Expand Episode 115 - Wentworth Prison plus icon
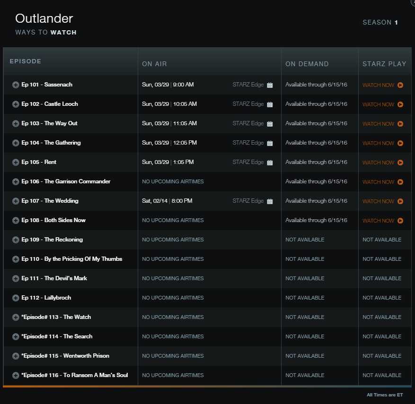The image size is (415, 404). [x=16, y=356]
